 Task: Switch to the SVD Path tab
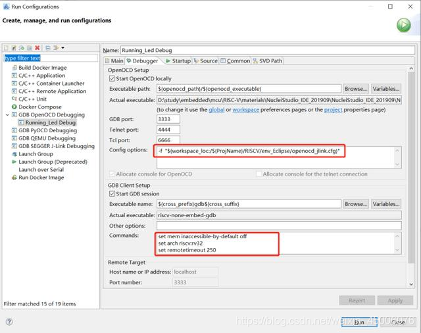(268, 61)
